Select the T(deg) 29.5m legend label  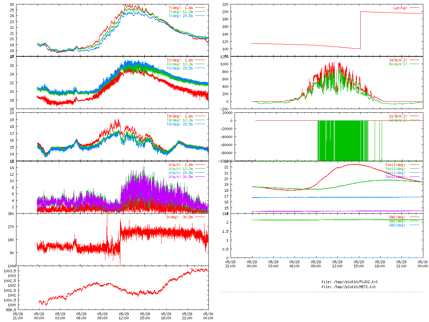181,16
